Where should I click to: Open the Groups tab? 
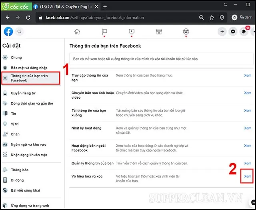[186, 31]
